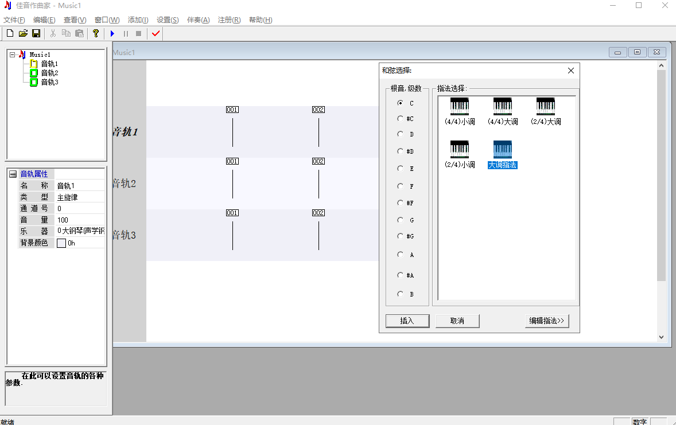Open the 窗口(W) menu

click(x=107, y=20)
